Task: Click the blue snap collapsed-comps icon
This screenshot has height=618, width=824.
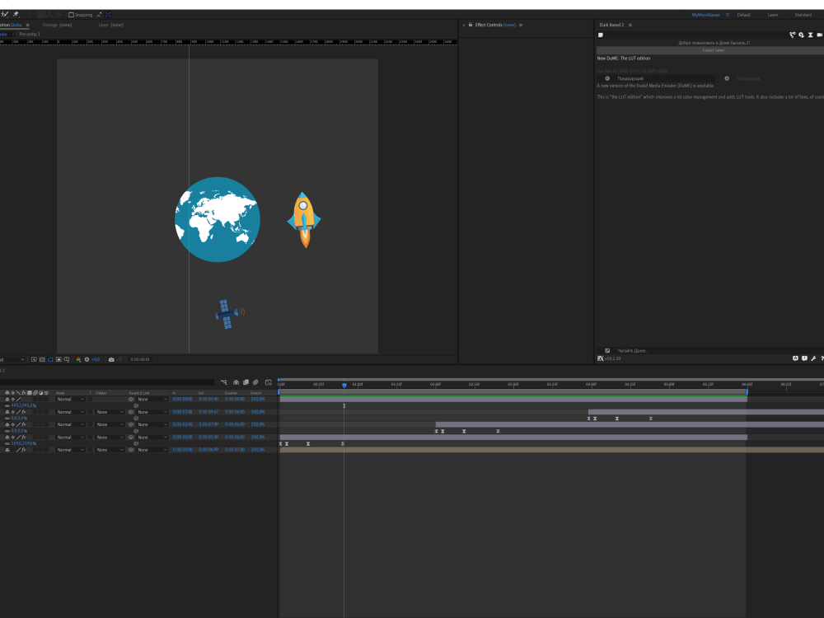Action: click(x=108, y=15)
